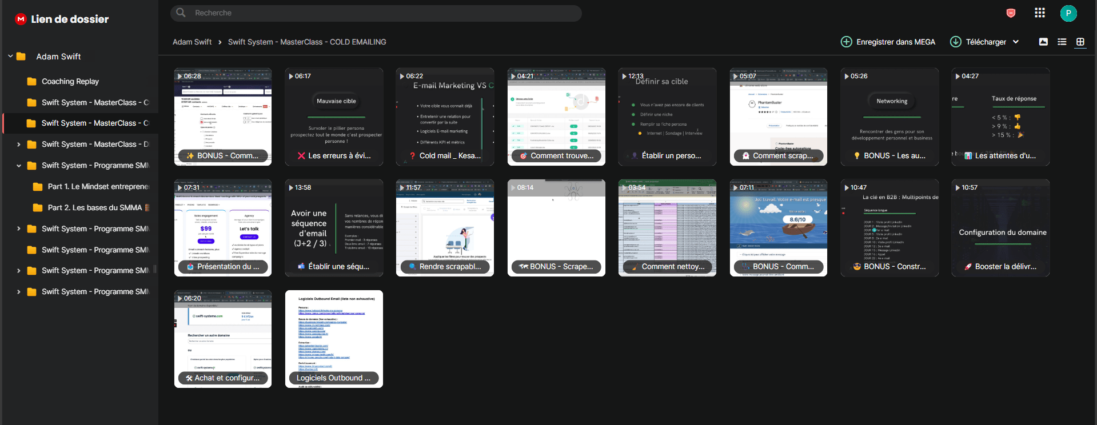Open the green P profile avatar
The height and width of the screenshot is (425, 1097).
pos(1068,13)
